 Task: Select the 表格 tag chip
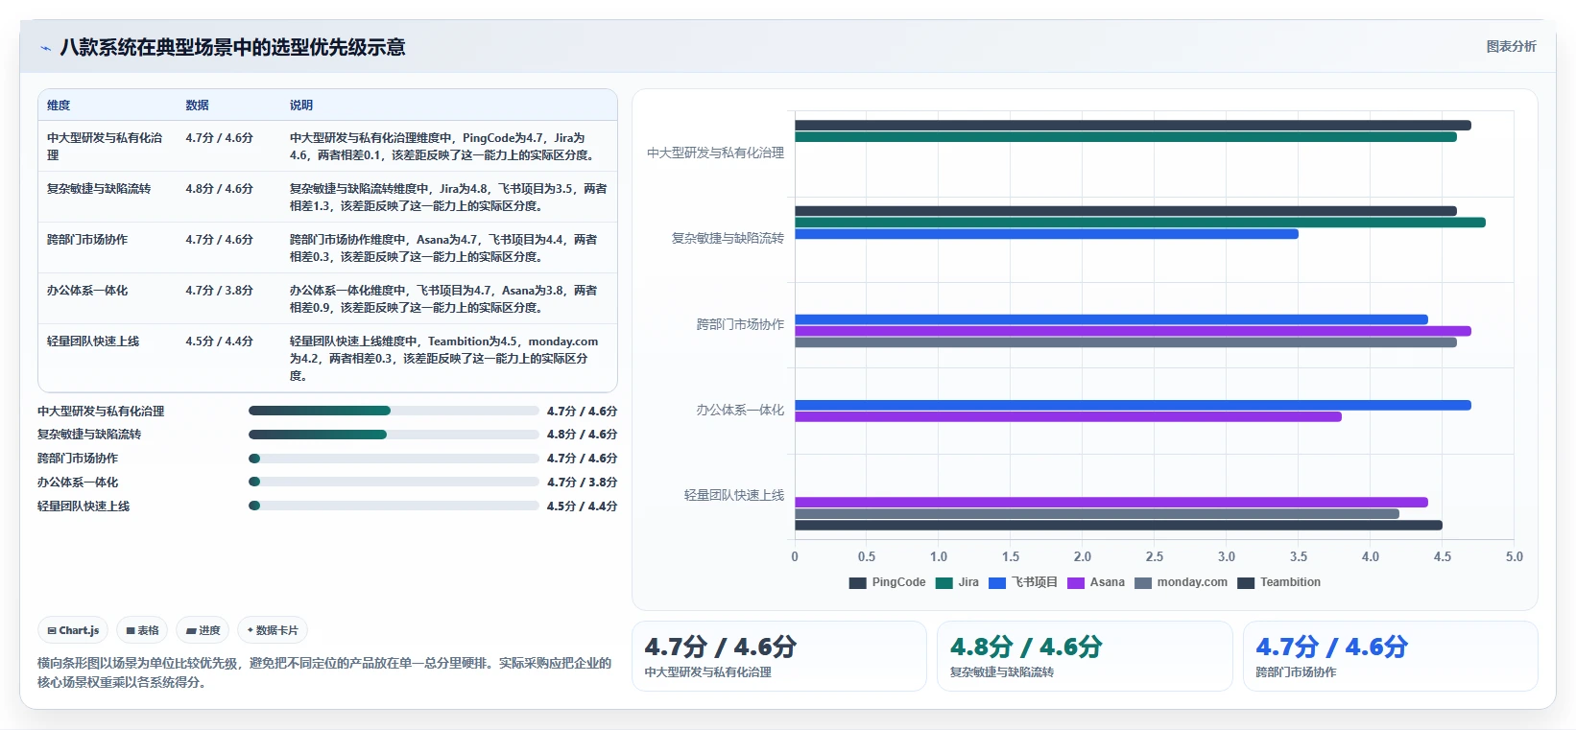(142, 630)
